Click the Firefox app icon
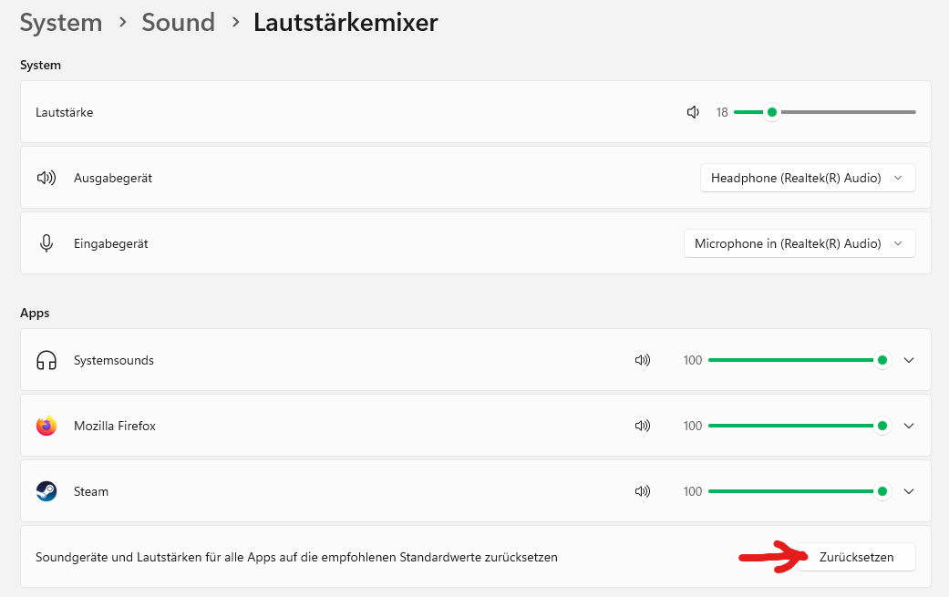 [x=46, y=426]
